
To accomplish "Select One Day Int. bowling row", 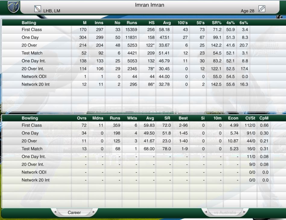I will pos(144,156).
